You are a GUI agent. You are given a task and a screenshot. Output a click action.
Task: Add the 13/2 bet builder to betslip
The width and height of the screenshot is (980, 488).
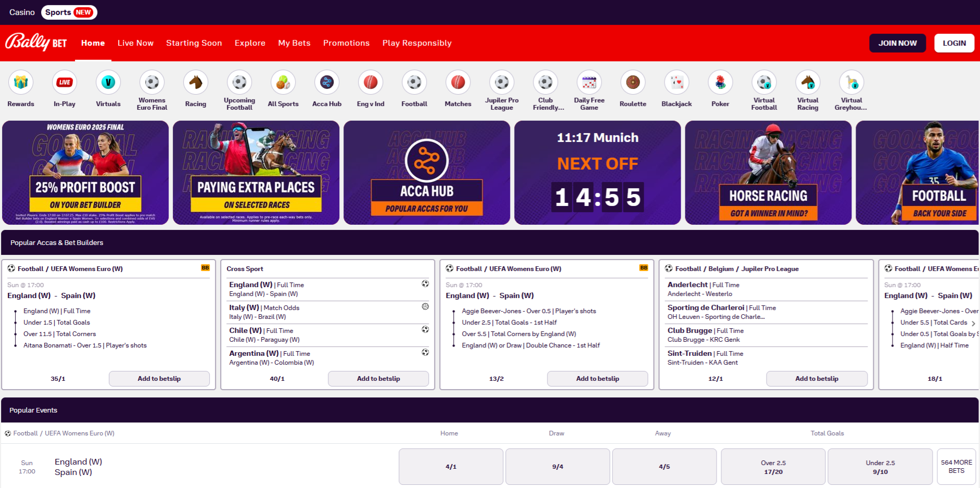coord(597,379)
